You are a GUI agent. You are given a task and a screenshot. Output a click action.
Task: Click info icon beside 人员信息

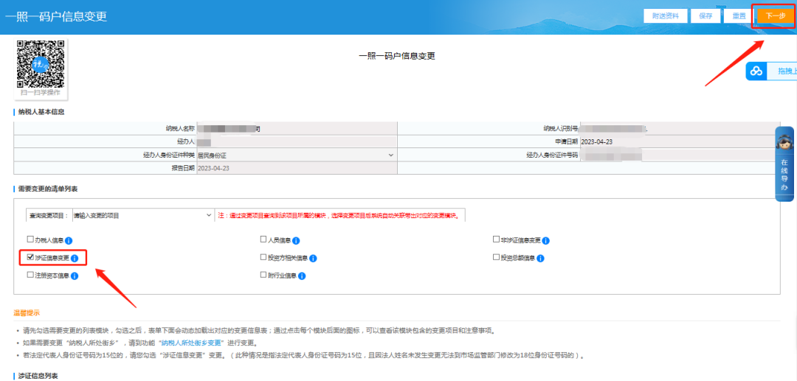coord(295,240)
